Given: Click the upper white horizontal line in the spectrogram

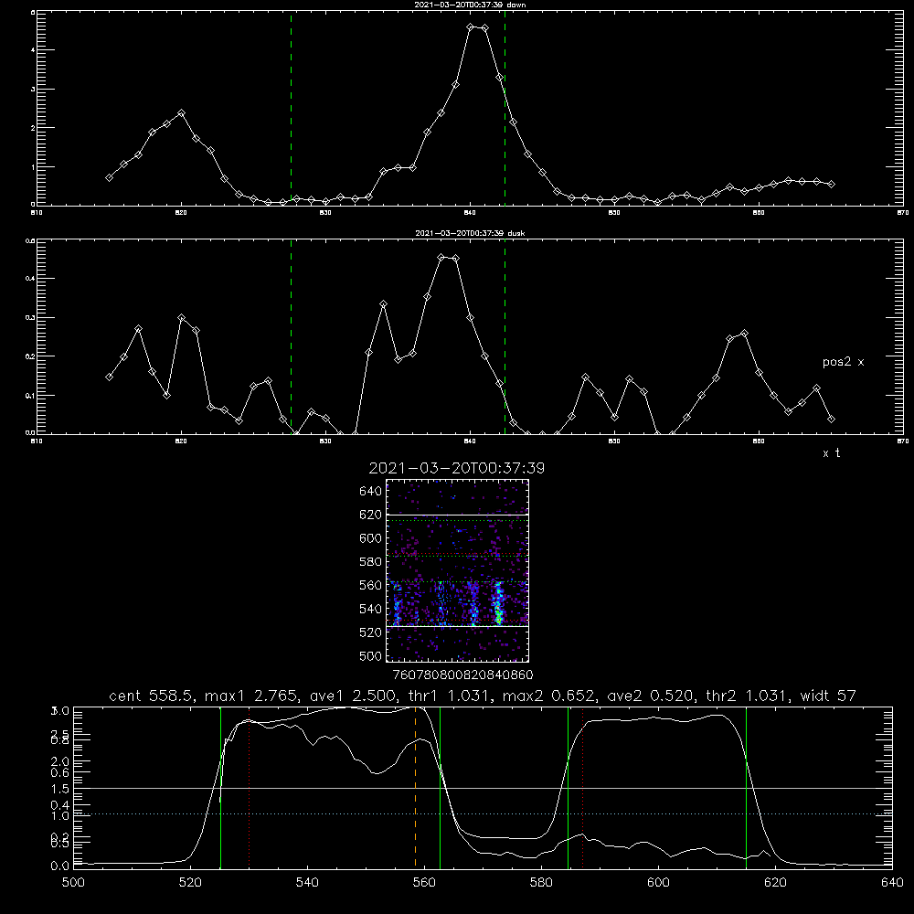Looking at the screenshot, I should (458, 515).
